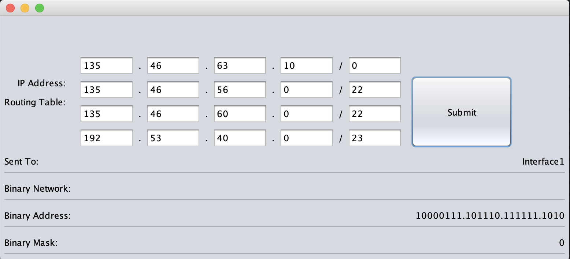Click fourth octet field in bottom routing row
The width and height of the screenshot is (570, 259).
click(306, 138)
